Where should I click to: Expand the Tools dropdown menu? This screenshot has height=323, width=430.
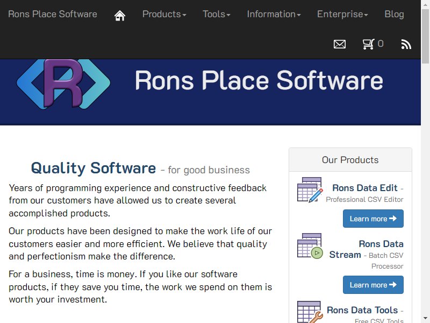(x=217, y=15)
